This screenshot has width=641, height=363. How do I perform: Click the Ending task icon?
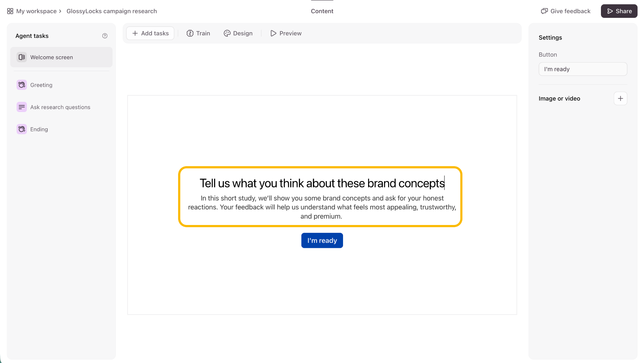point(22,129)
